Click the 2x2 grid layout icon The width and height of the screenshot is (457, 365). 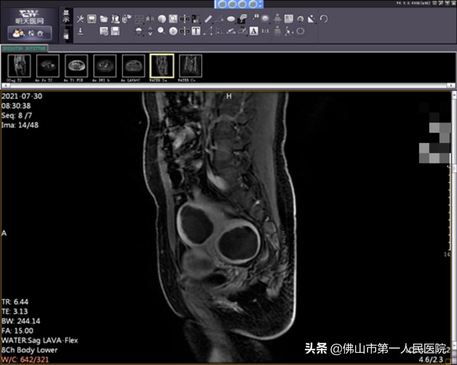139,19
